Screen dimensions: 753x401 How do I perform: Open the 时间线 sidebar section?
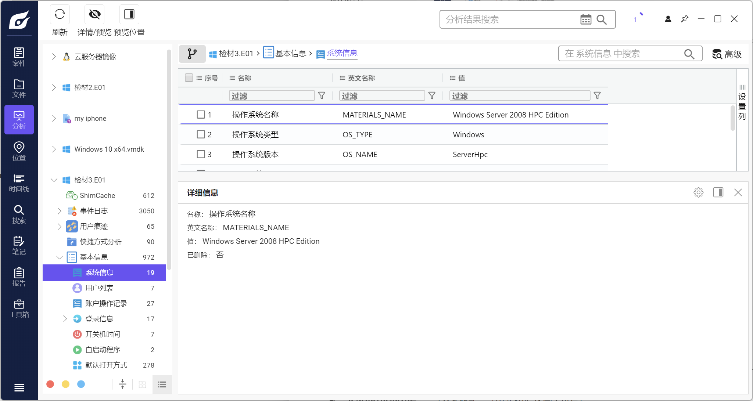point(19,183)
